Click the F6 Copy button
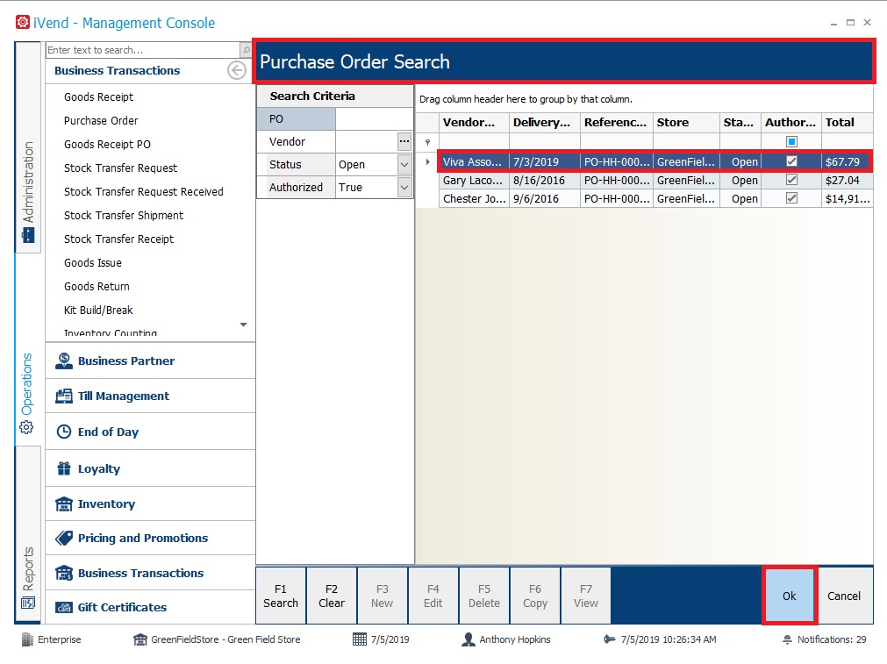Image resolution: width=887 pixels, height=664 pixels. pyautogui.click(x=535, y=596)
